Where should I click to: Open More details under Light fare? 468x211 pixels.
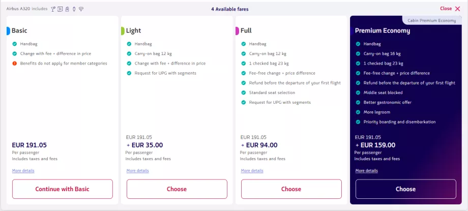(138, 170)
